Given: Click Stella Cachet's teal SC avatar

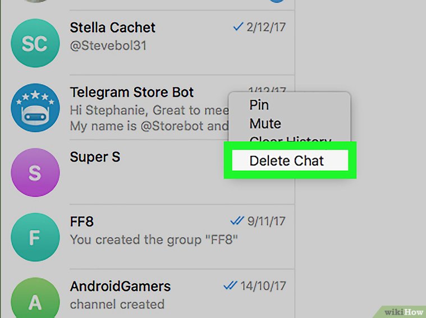Looking at the screenshot, I should pos(35,44).
